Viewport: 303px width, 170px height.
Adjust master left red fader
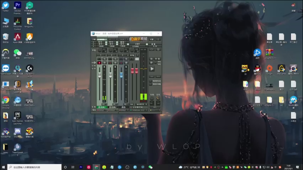132,71
